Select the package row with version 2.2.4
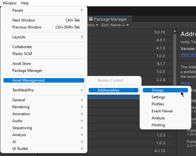This screenshot has width=196, height=156. click(x=157, y=80)
